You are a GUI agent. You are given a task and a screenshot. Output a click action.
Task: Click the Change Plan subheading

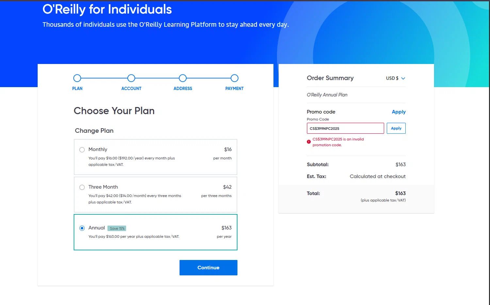pyautogui.click(x=94, y=131)
